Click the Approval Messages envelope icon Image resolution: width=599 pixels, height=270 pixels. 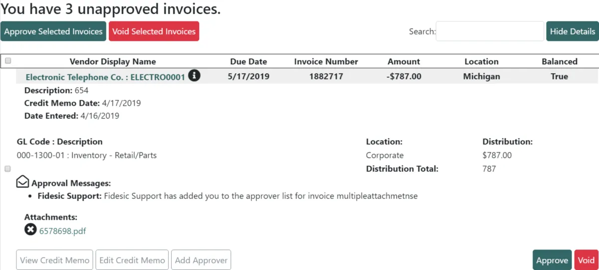(22, 182)
